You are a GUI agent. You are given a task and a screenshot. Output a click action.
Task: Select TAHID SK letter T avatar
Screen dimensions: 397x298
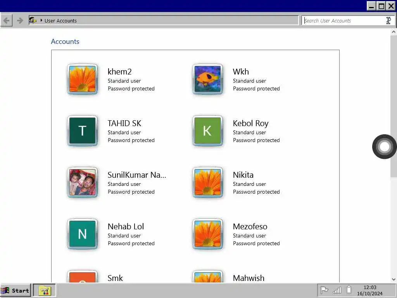coord(82,131)
